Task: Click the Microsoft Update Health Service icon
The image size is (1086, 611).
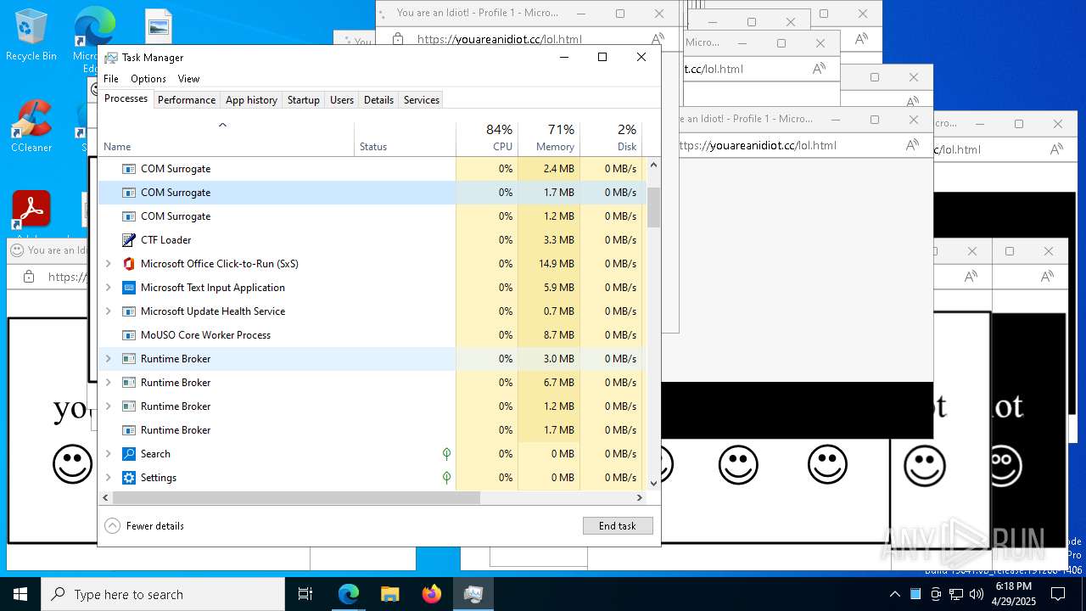Action: coord(129,311)
